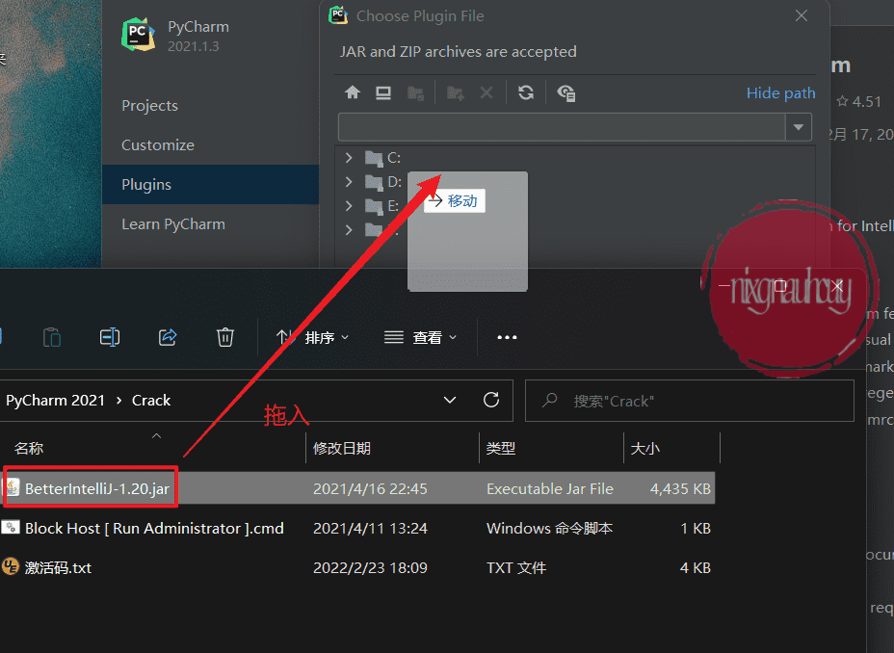The width and height of the screenshot is (894, 653).
Task: Open the path history dropdown arrow
Action: pos(799,127)
